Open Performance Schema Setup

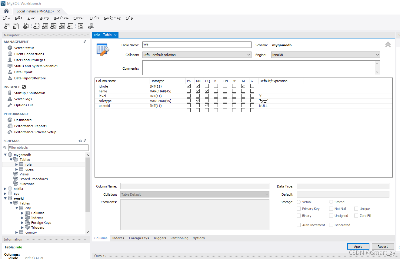coord(35,132)
